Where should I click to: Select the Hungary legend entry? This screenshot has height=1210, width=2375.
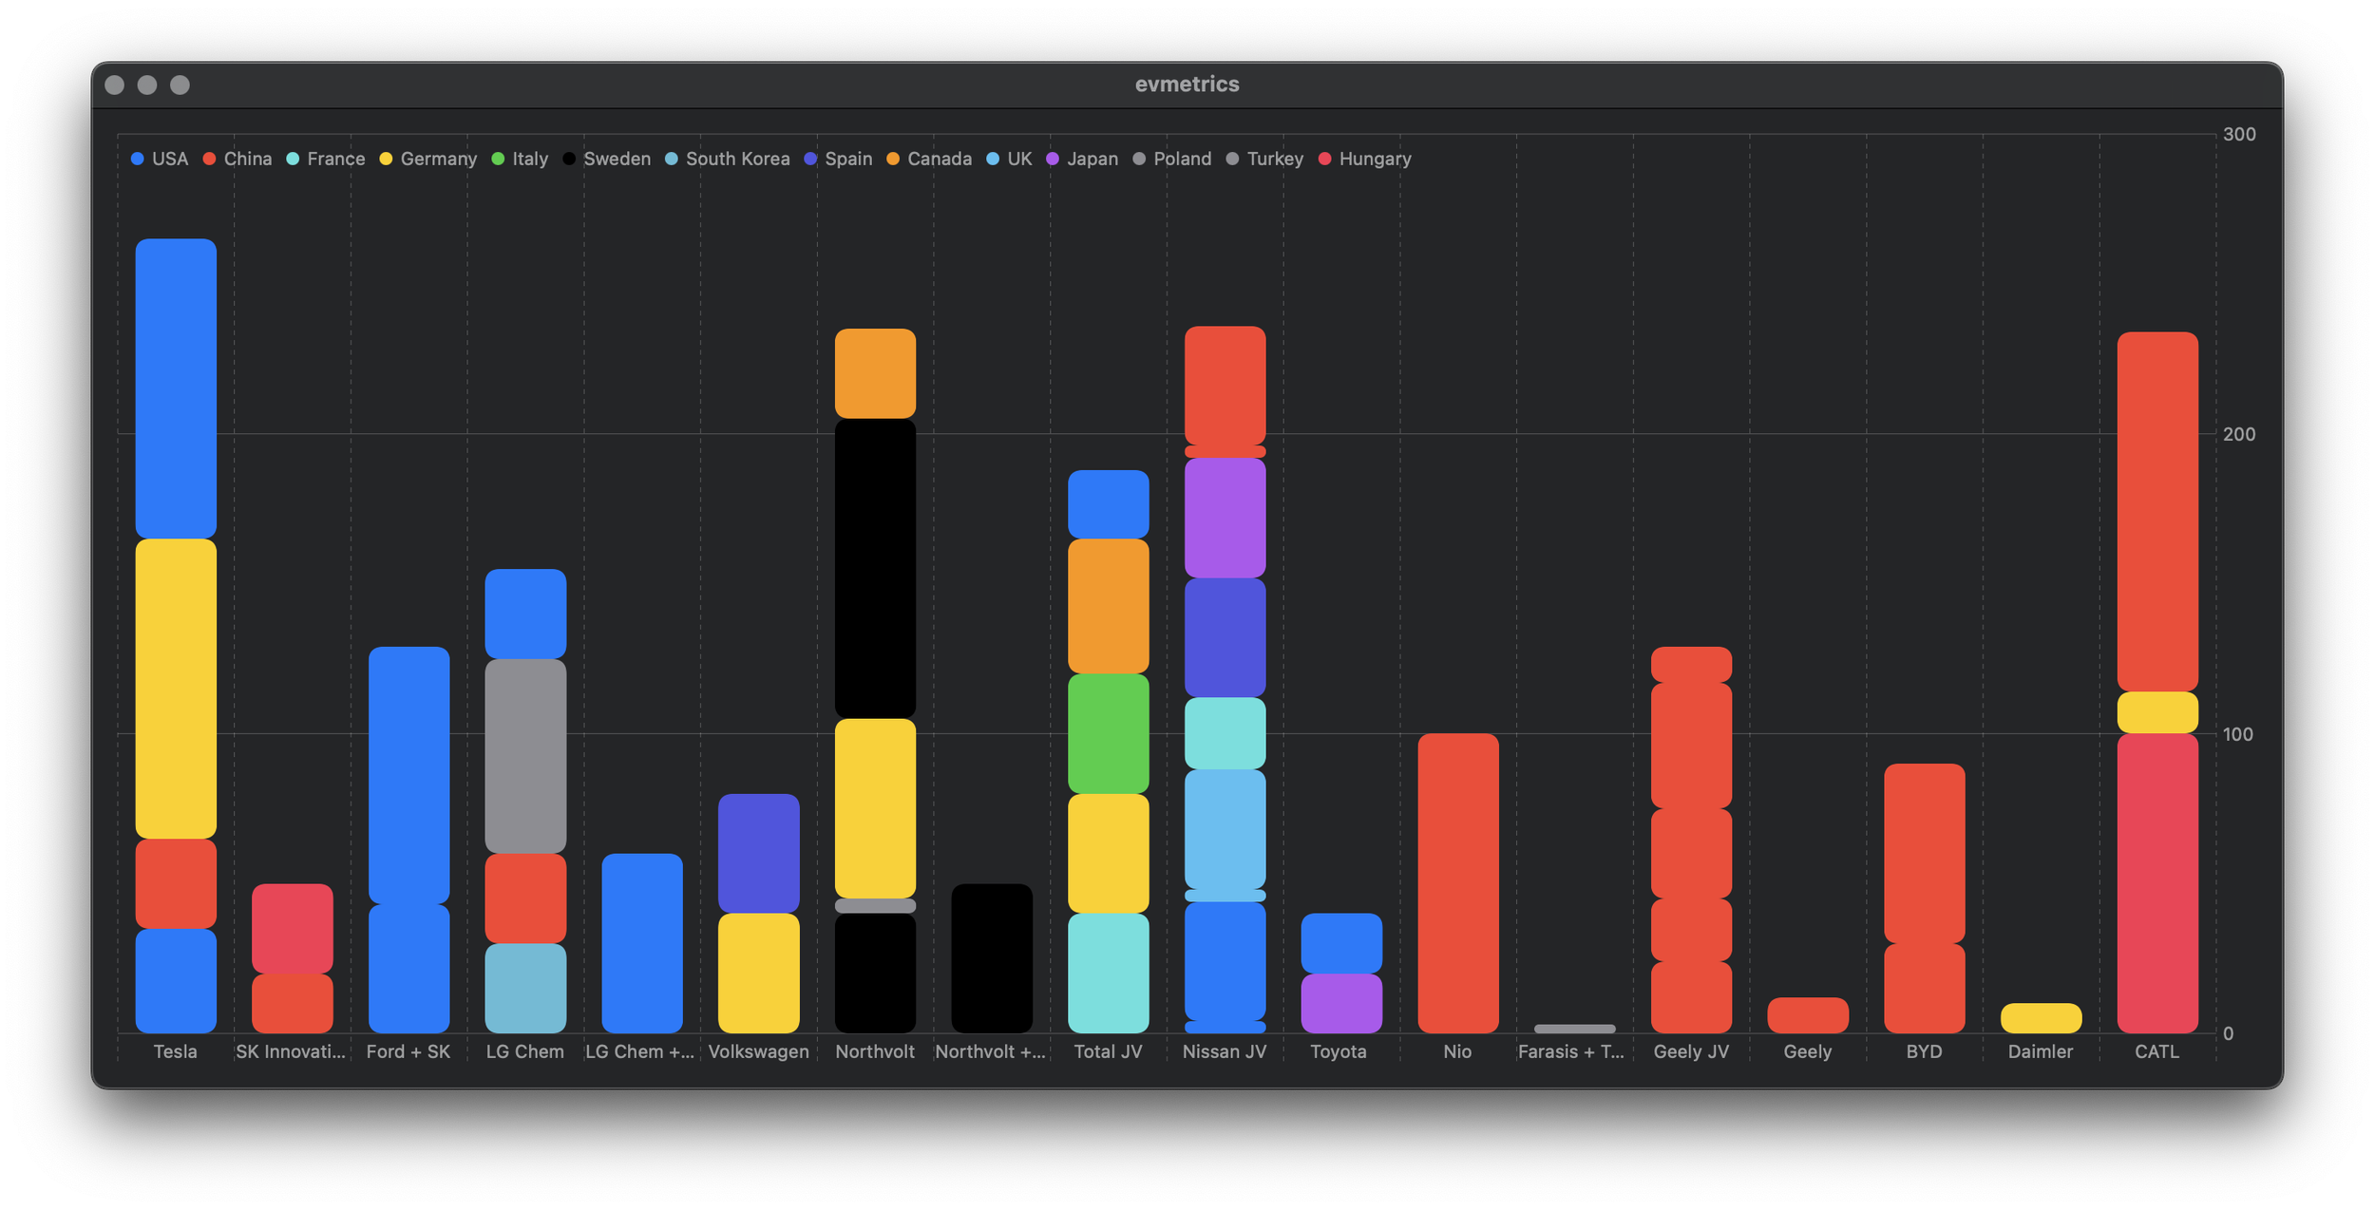pyautogui.click(x=1374, y=159)
